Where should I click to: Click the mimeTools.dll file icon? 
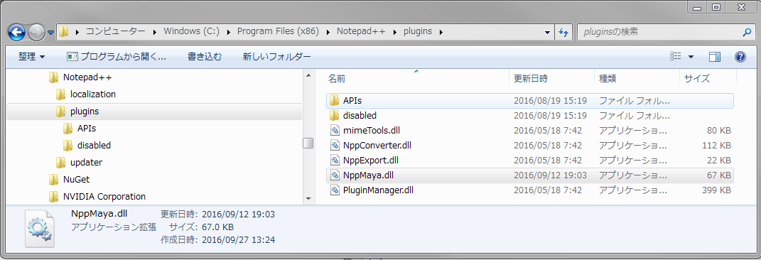(x=335, y=131)
